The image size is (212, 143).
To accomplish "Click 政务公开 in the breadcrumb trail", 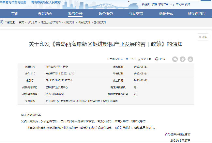I will 32,22.
